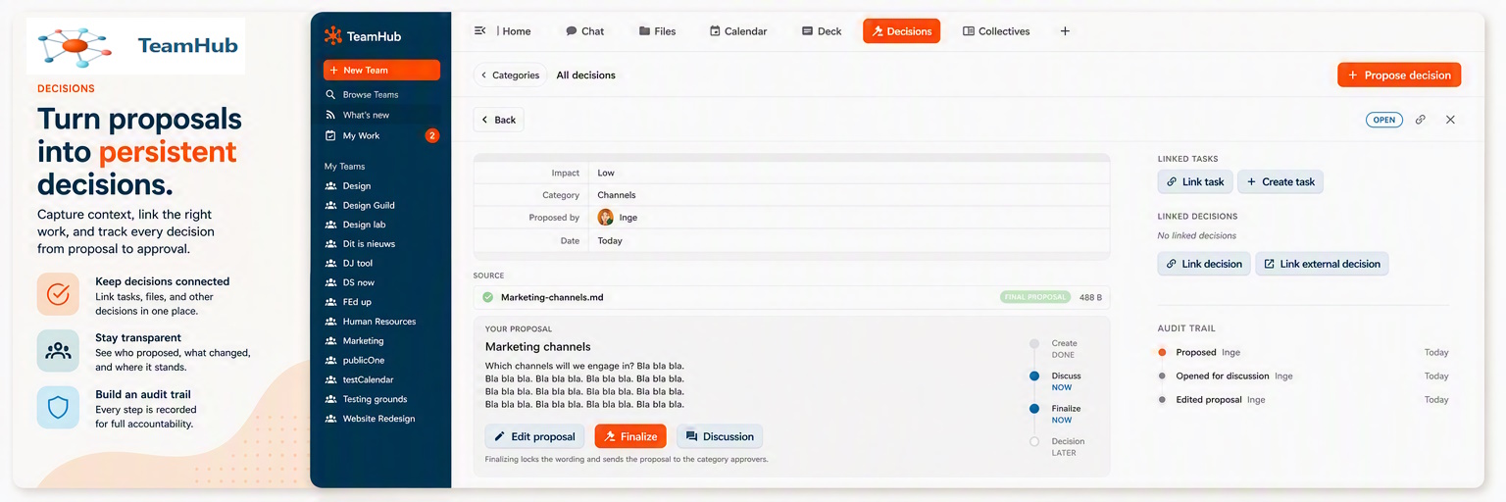
Task: Select the Decisions tab
Action: click(x=901, y=31)
